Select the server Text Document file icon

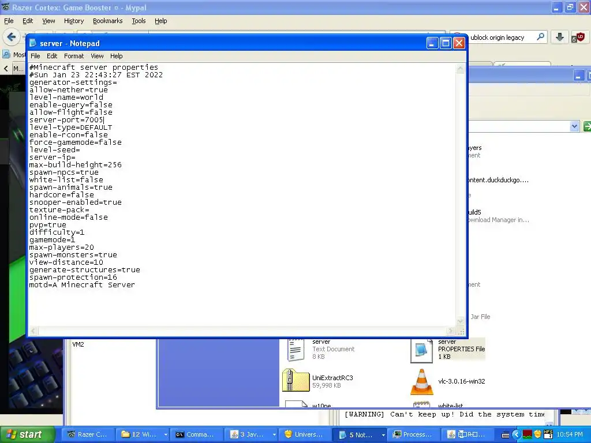295,350
